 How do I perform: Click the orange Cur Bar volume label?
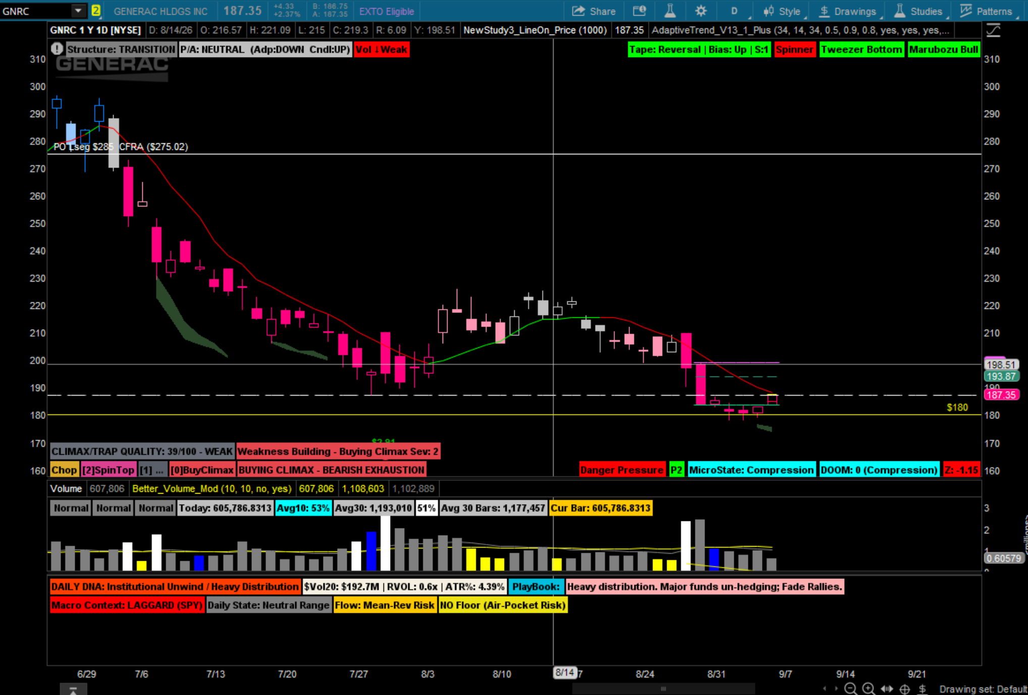click(x=600, y=508)
